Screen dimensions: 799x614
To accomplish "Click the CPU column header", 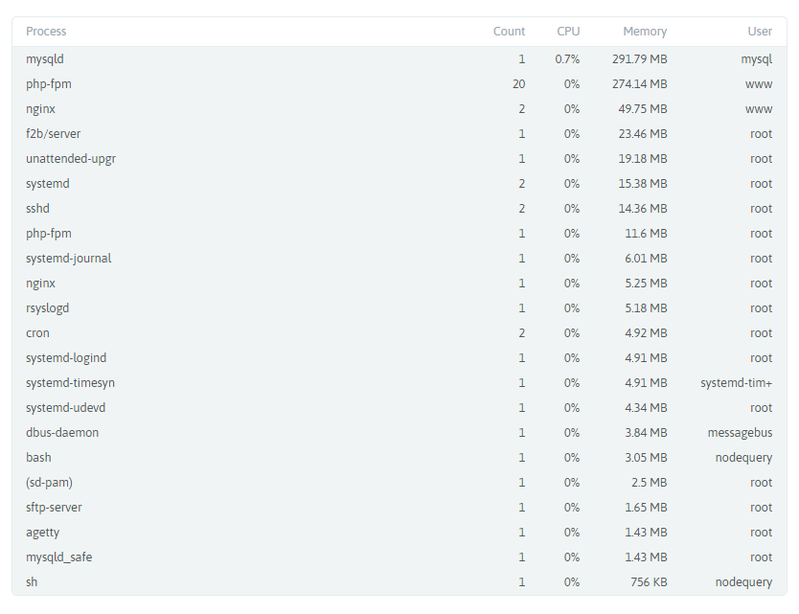I will (568, 32).
